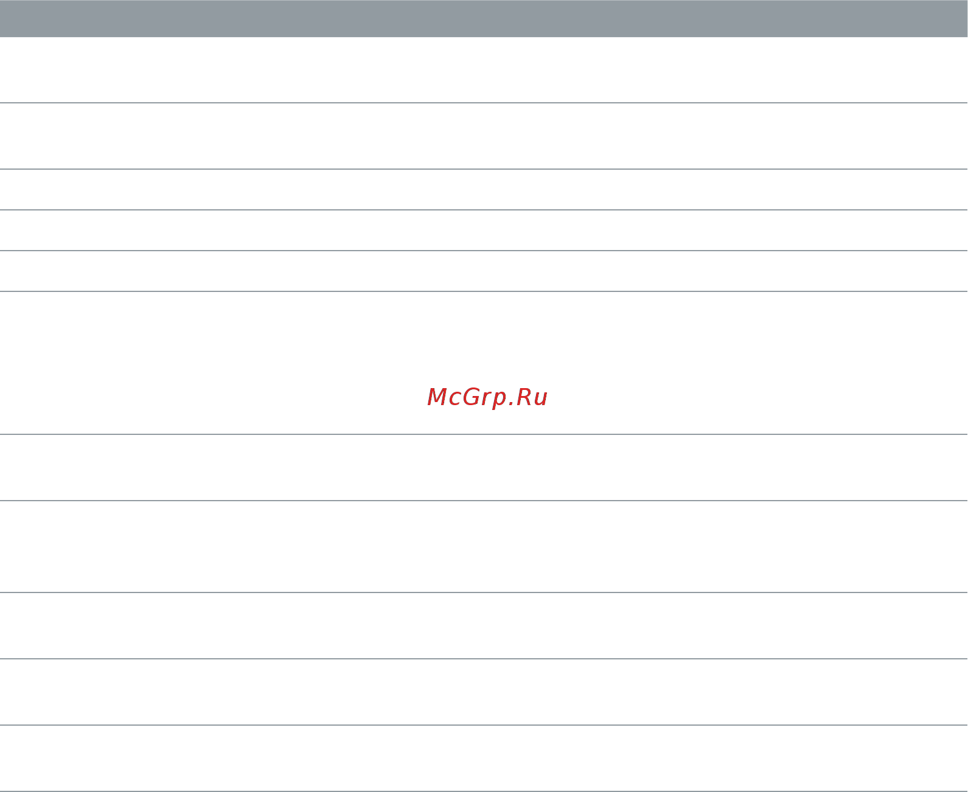Select the third-from-last blank table row

pos(484,626)
